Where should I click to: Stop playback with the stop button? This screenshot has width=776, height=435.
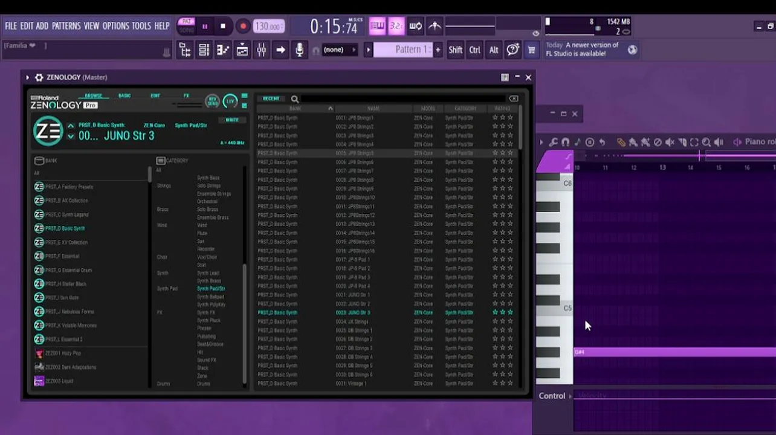point(223,26)
